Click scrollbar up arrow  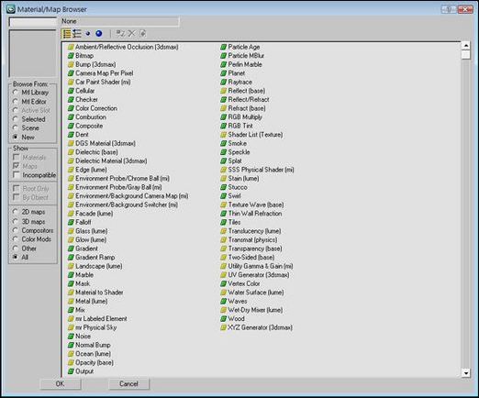[x=466, y=46]
